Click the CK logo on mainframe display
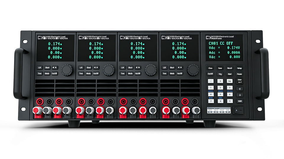Image resolution: width=284 pixels, height=159 pixels. (208, 37)
